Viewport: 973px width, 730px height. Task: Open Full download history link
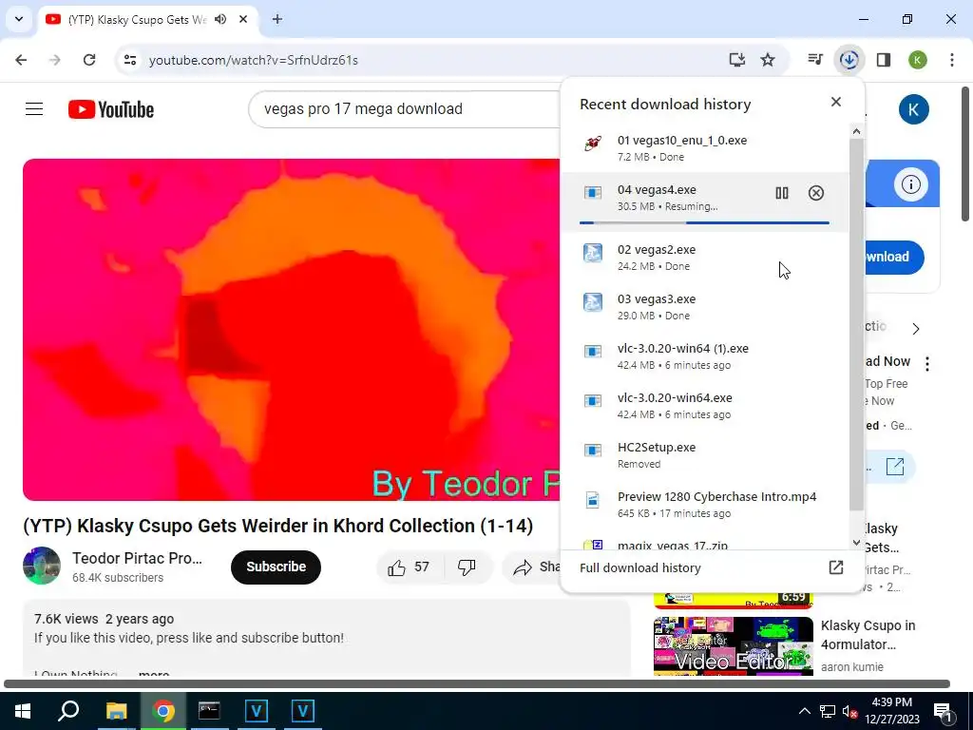pyautogui.click(x=639, y=567)
